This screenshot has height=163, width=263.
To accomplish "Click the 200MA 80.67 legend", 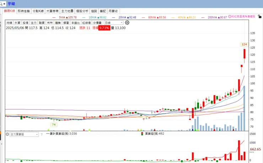I will point(214,17).
